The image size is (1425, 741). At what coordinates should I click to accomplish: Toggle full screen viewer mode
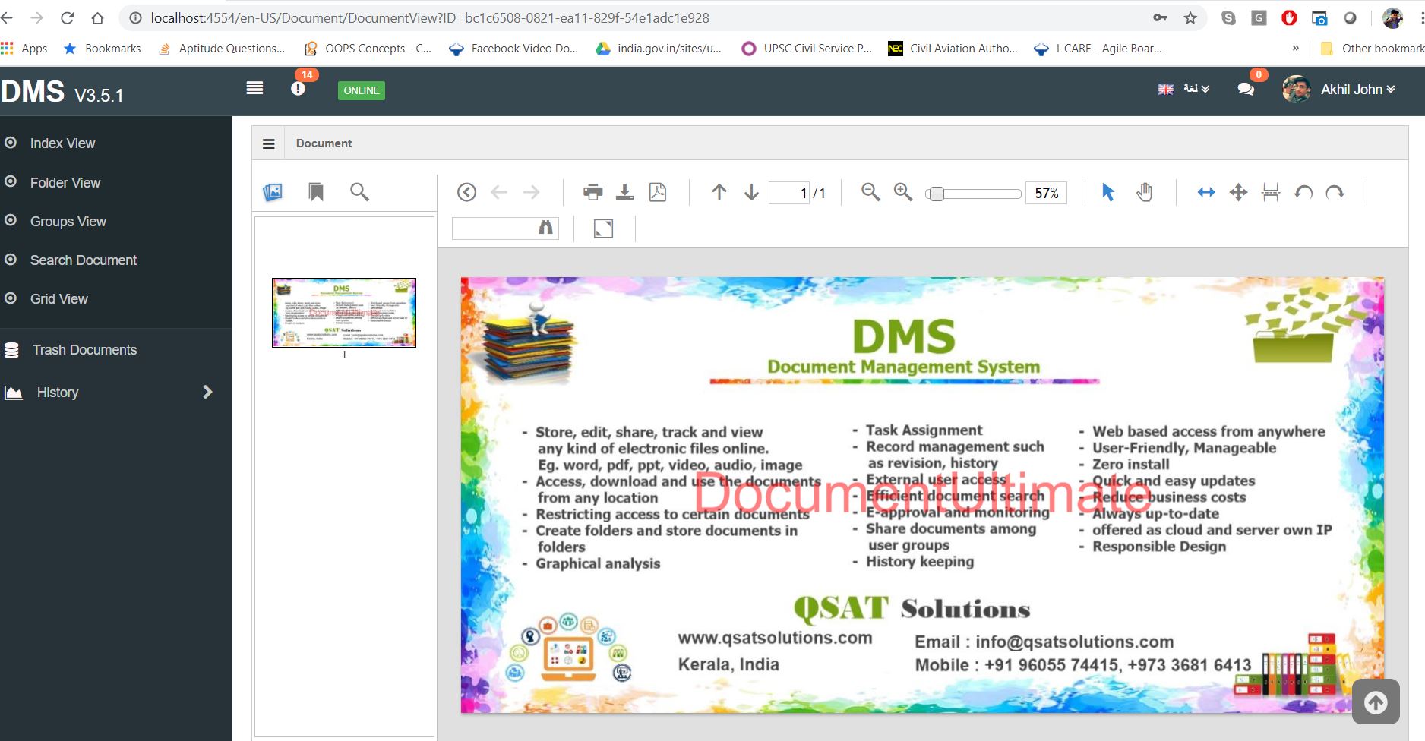(603, 229)
